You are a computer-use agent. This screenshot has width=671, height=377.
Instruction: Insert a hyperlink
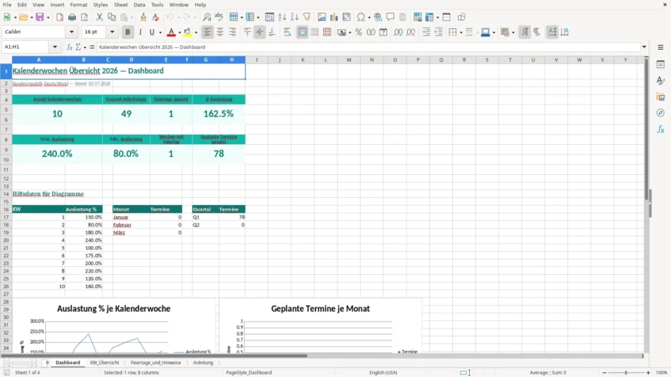tap(378, 17)
